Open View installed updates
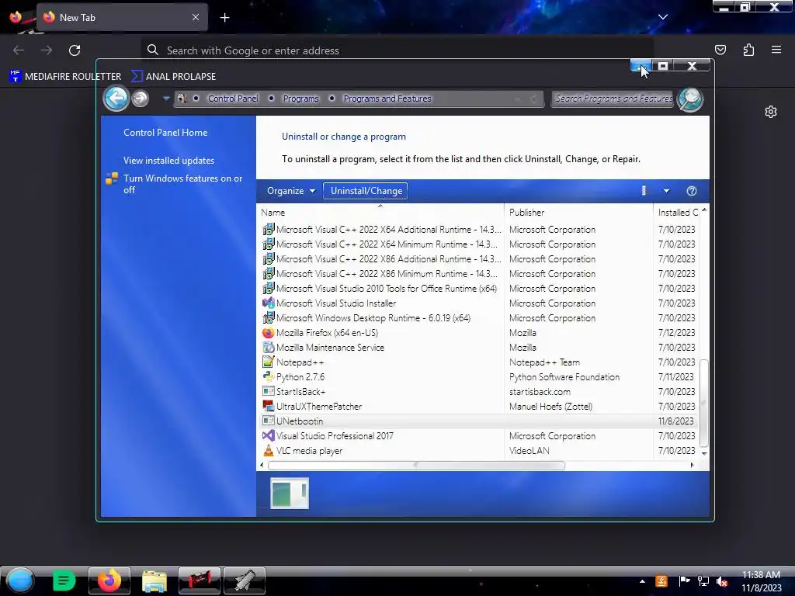 (168, 160)
